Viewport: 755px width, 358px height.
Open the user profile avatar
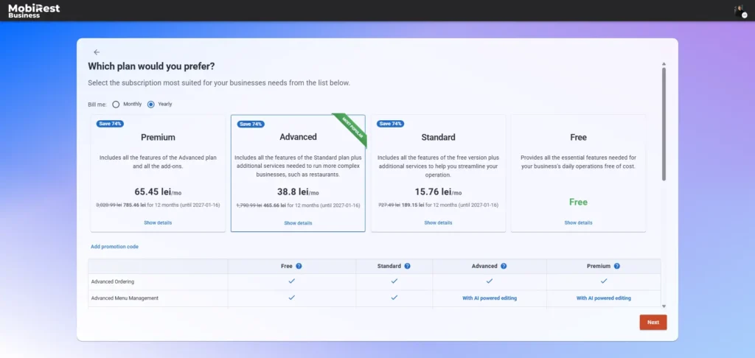[x=739, y=10]
